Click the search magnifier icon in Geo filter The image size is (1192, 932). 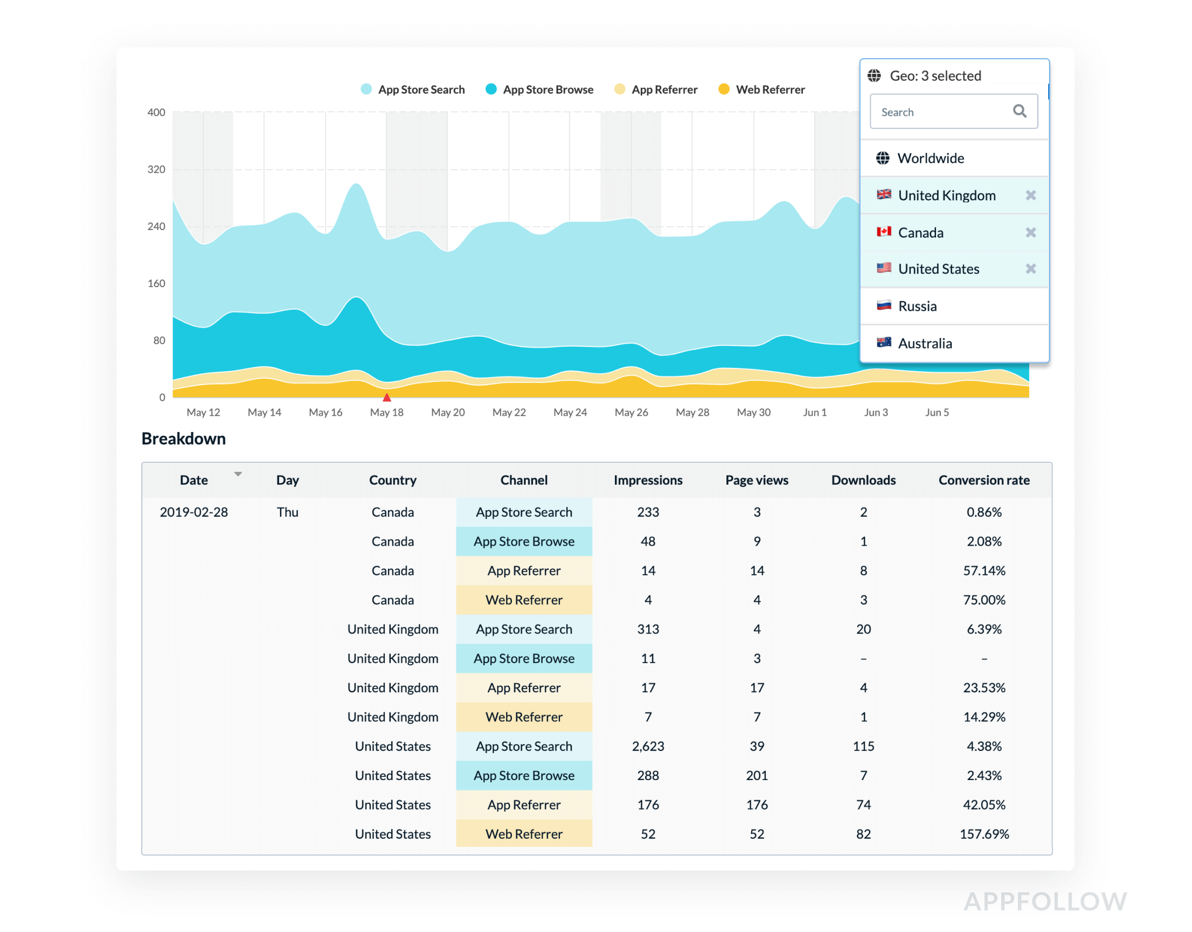1019,111
